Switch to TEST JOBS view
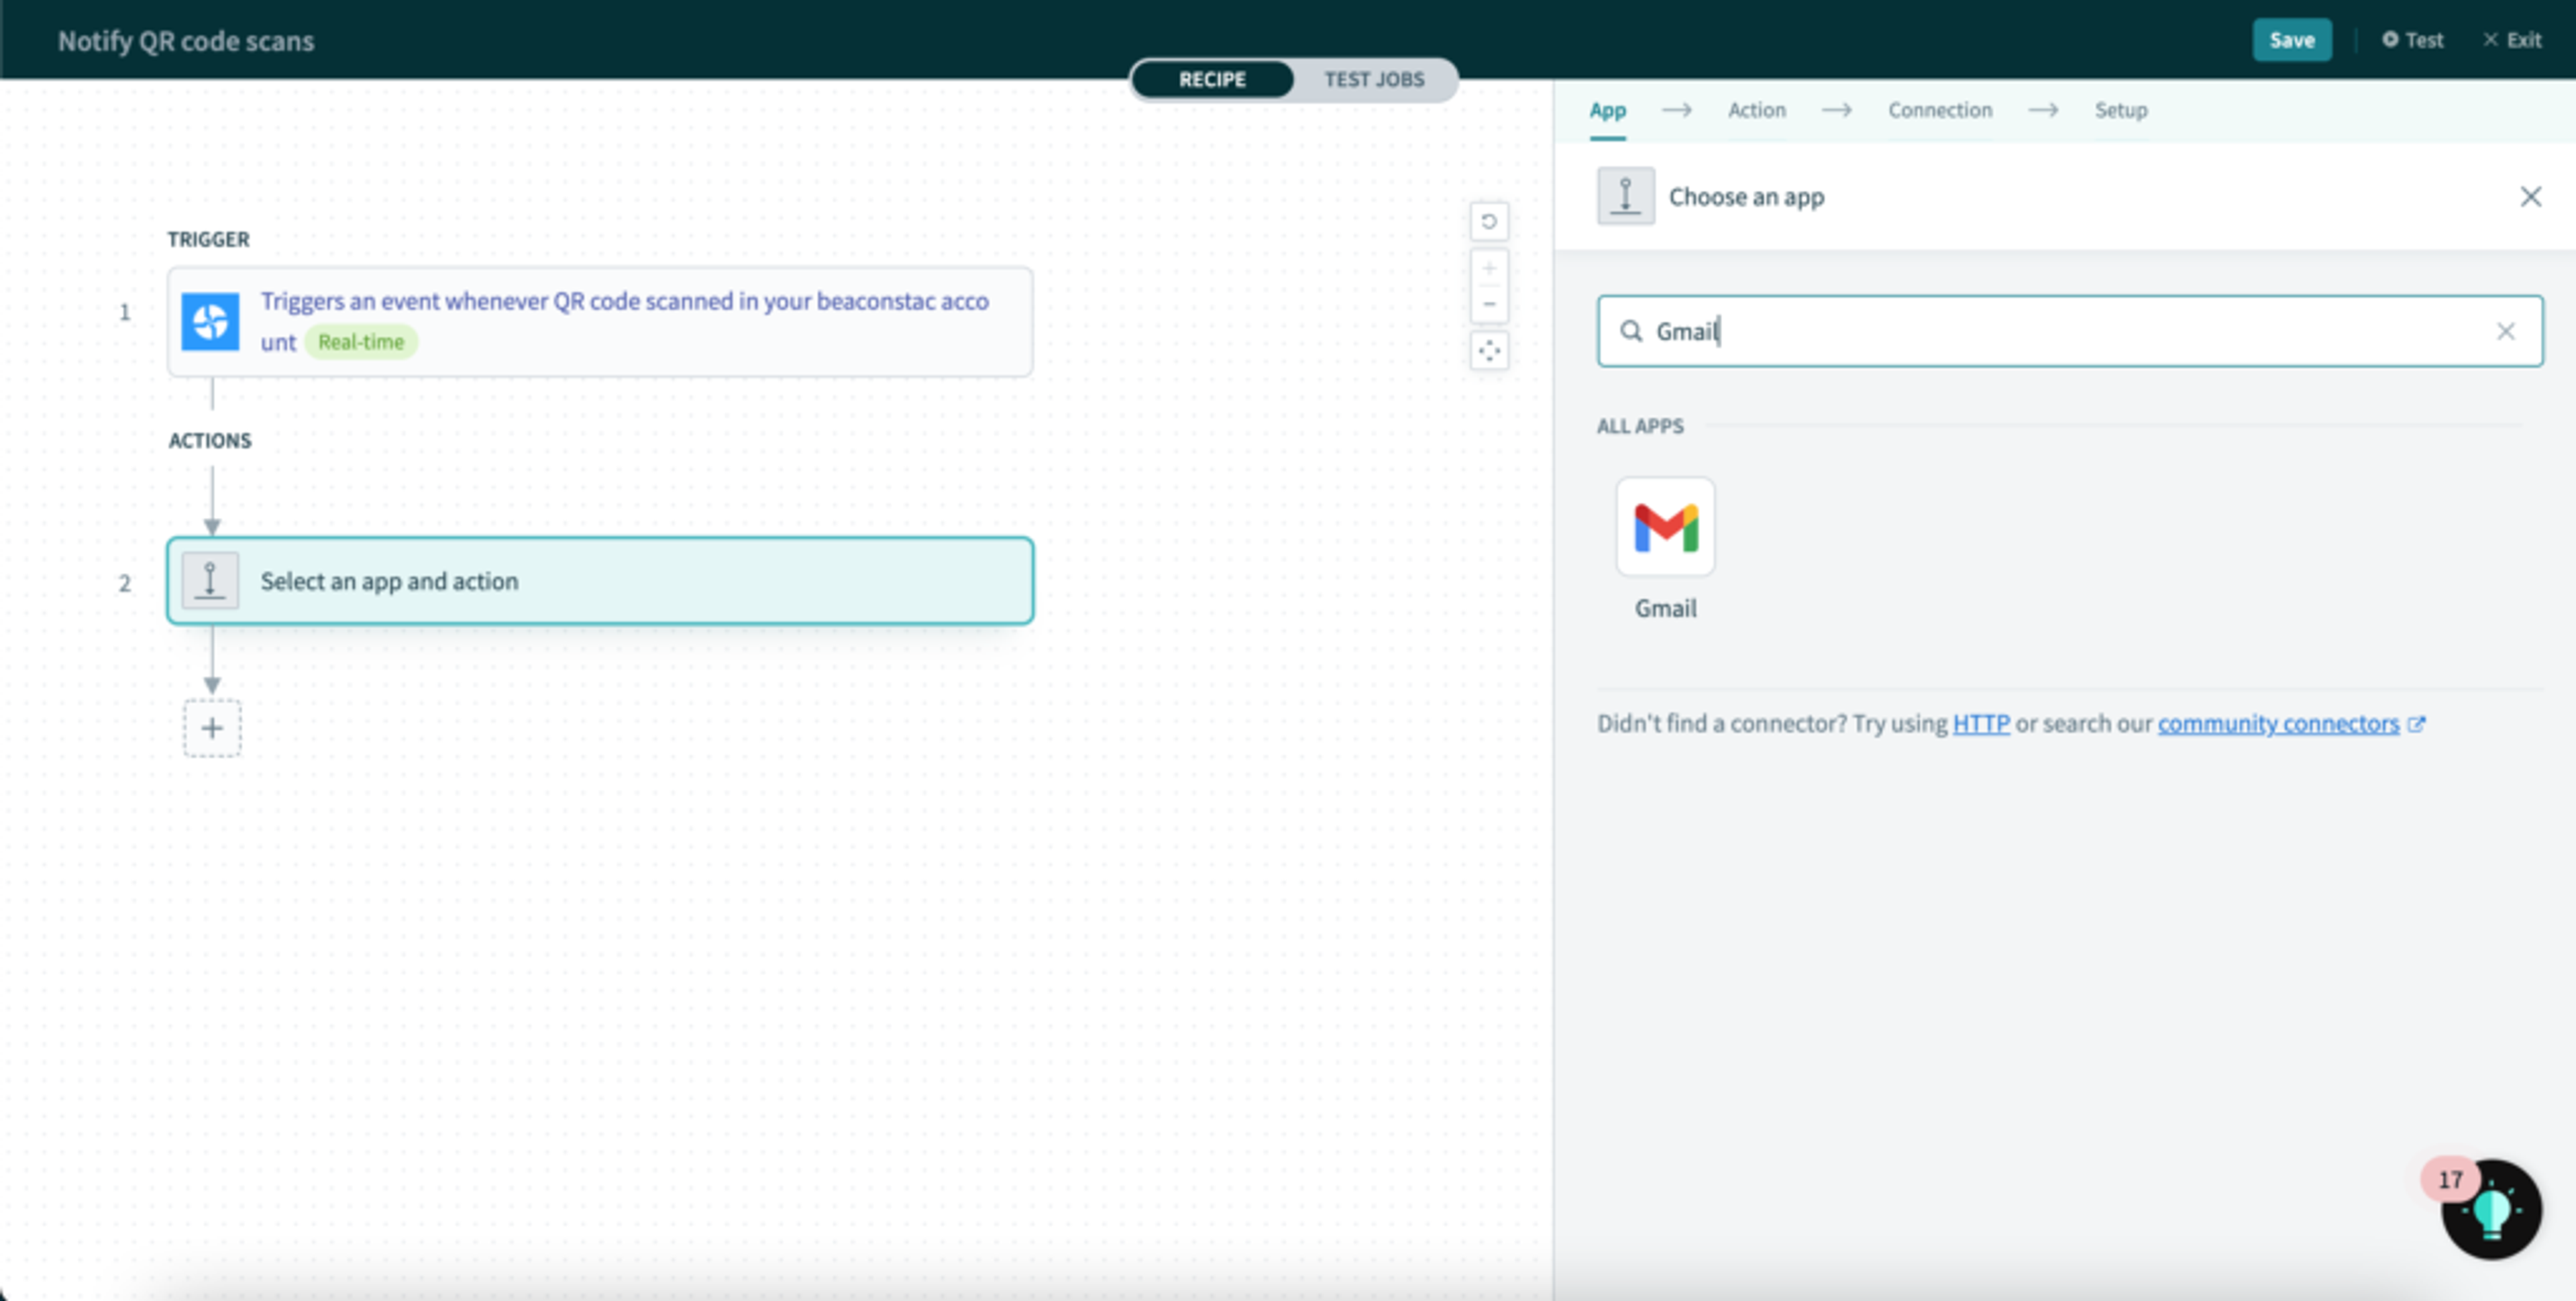2576x1301 pixels. pos(1374,79)
